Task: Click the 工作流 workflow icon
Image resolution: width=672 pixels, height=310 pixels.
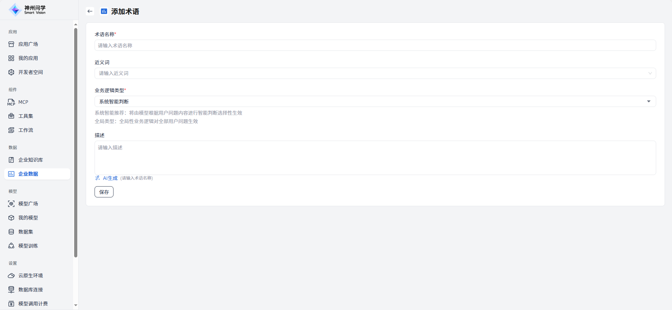Action: coord(11,130)
